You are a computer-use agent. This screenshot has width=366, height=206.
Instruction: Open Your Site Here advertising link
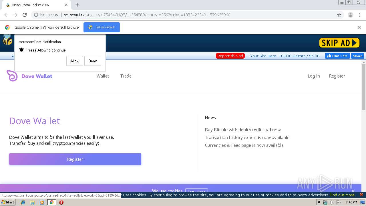pos(285,56)
